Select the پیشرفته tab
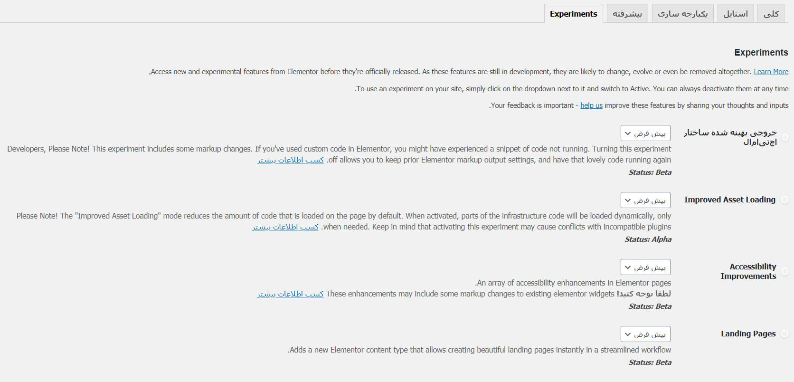The width and height of the screenshot is (794, 382). click(x=627, y=14)
